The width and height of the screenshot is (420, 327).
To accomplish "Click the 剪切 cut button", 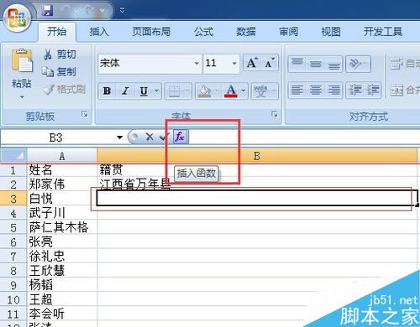I will coord(60,54).
